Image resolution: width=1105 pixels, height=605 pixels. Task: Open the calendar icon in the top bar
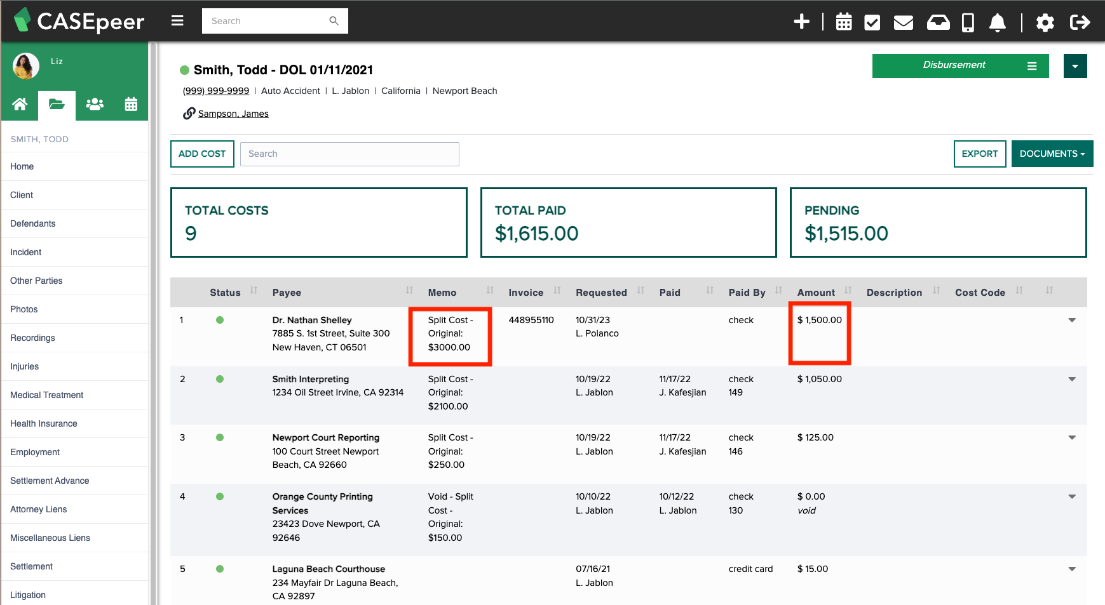[x=844, y=22]
